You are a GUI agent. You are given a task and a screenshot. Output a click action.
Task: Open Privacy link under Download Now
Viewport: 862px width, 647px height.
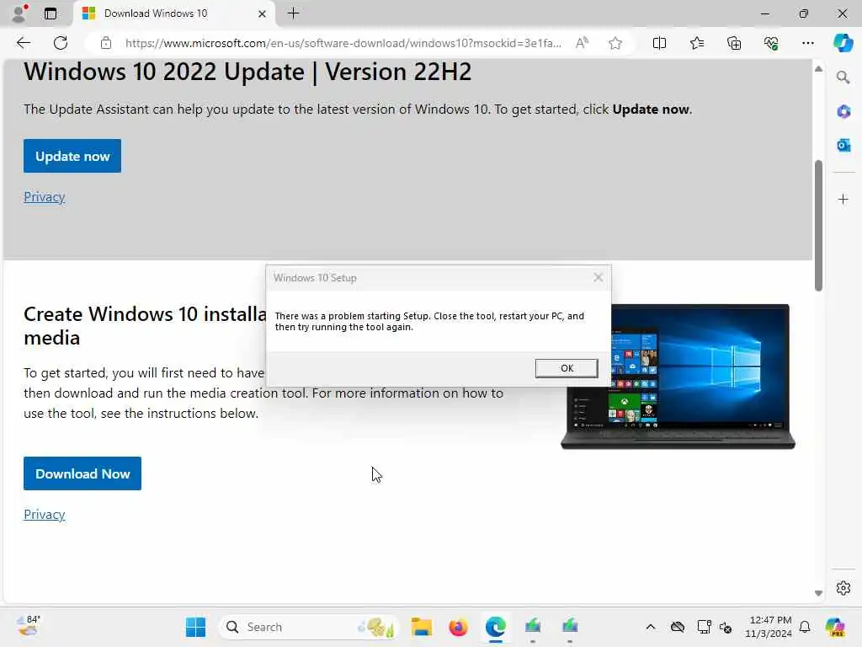pyautogui.click(x=45, y=515)
